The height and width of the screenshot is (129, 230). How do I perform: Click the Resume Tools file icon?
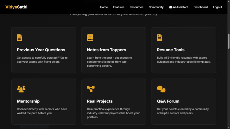(160, 38)
